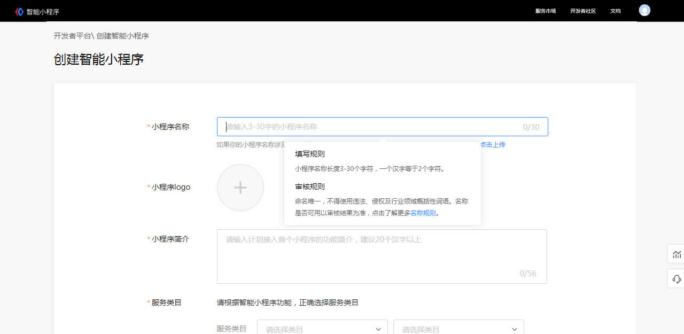The width and height of the screenshot is (684, 334).
Task: Open the first 请选择类目 category dropdown
Action: (315, 329)
